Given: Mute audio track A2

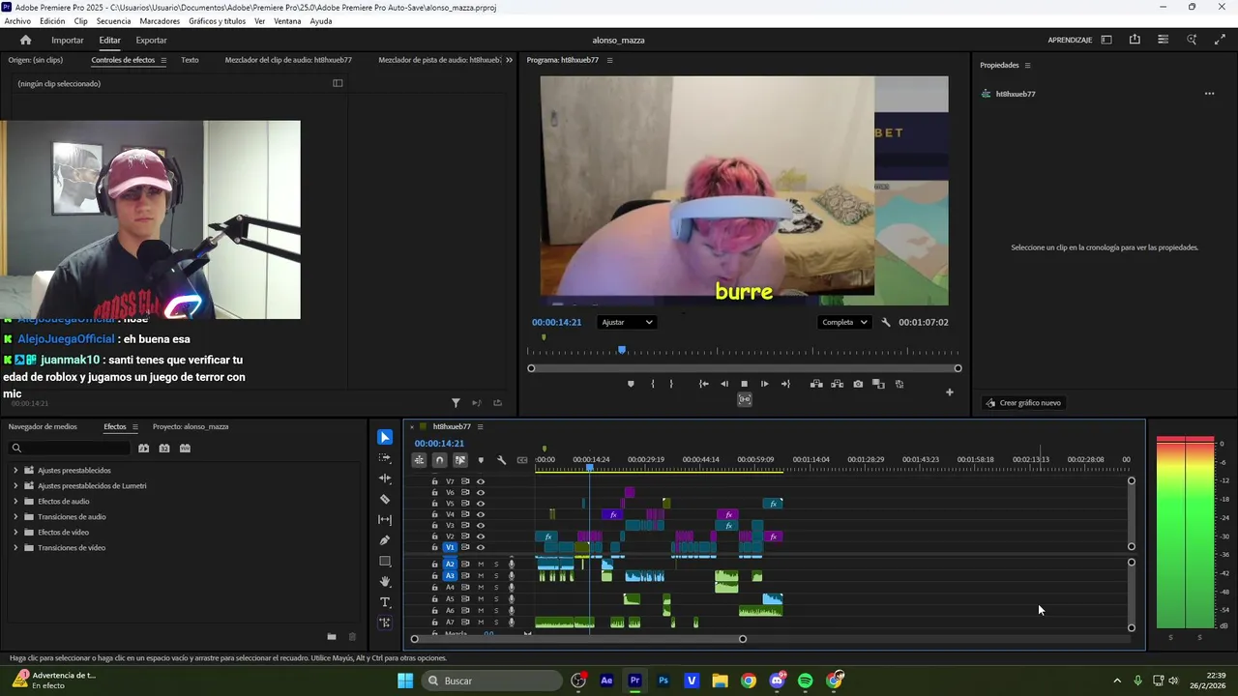Looking at the screenshot, I should [481, 564].
